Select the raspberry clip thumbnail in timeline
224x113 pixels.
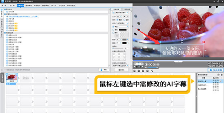[x=12, y=78]
